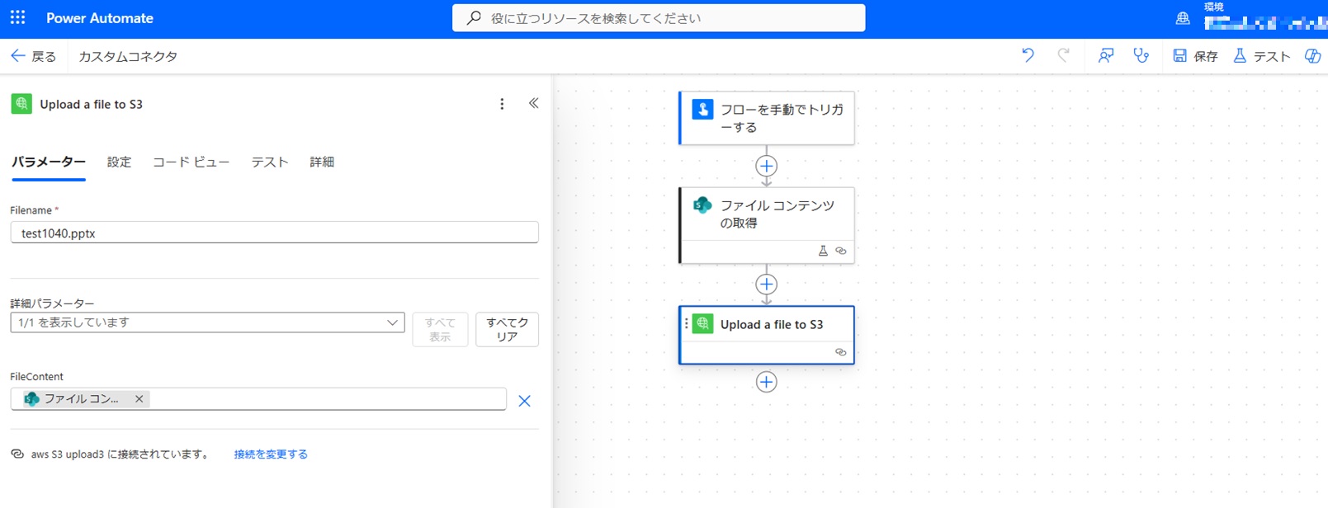Add a step above Upload a file to S3
This screenshot has width=1328, height=508.
(766, 285)
